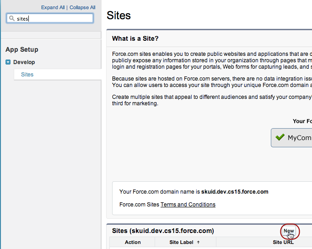312x249 pixels.
Task: Click the sort arrow beside Site Label
Action: point(198,242)
